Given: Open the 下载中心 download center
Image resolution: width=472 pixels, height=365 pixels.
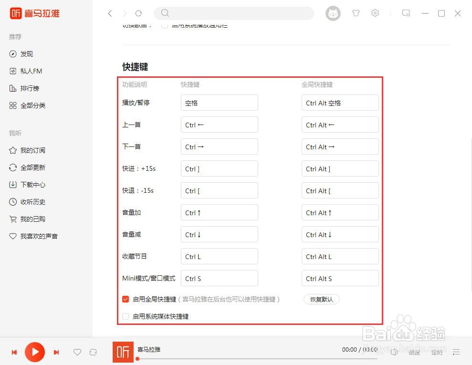Looking at the screenshot, I should pyautogui.click(x=32, y=185).
